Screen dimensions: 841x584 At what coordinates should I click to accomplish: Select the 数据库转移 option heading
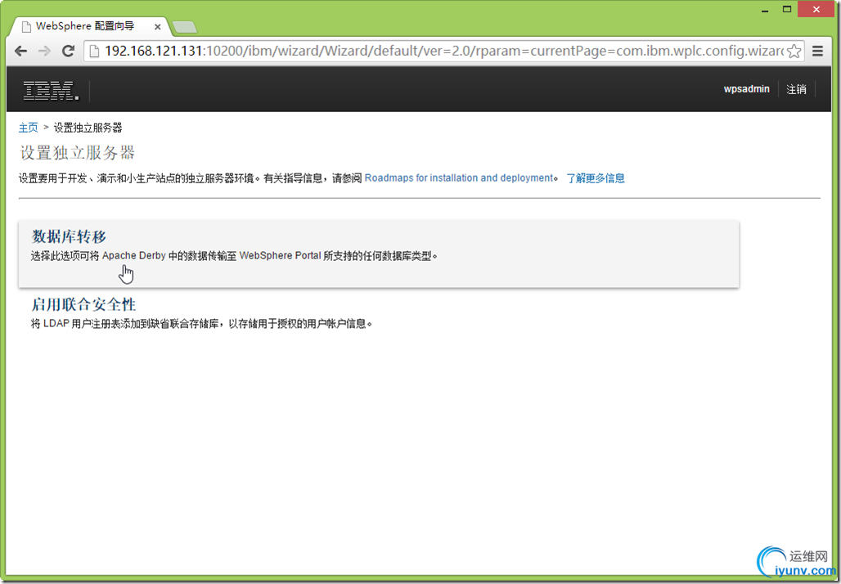(70, 236)
